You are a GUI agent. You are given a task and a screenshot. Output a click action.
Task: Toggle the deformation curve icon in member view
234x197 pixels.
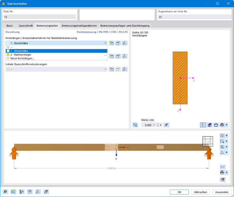(223, 167)
